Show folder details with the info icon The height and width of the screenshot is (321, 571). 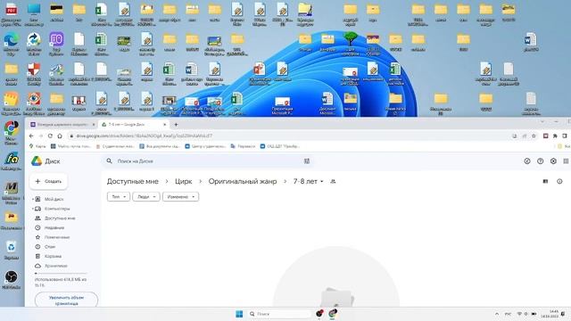[x=559, y=181]
